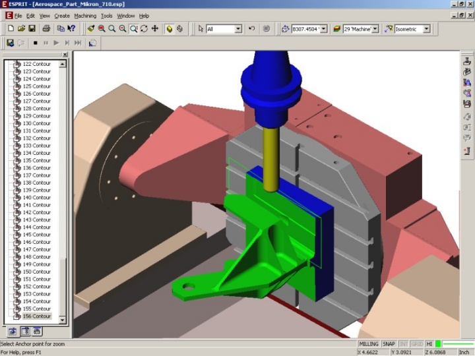Click the Print icon in toolbar
This screenshot has width=475, height=356.
46,29
